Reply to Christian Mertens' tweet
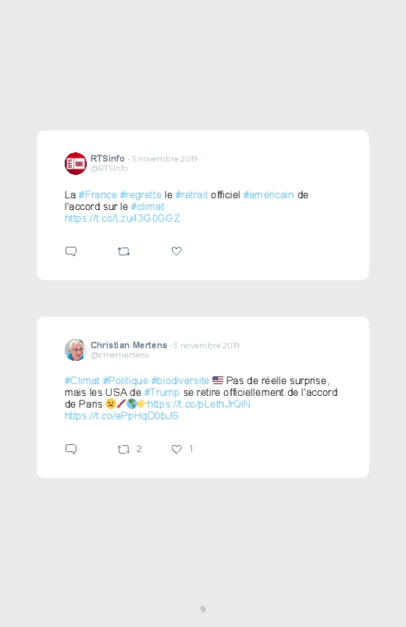 coord(71,449)
